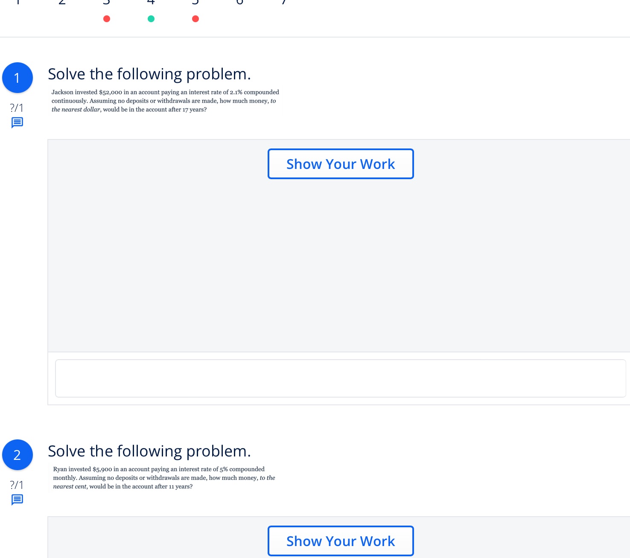Click question 2's Solve the following problem heading
Image resolution: width=630 pixels, height=558 pixels.
(x=149, y=451)
